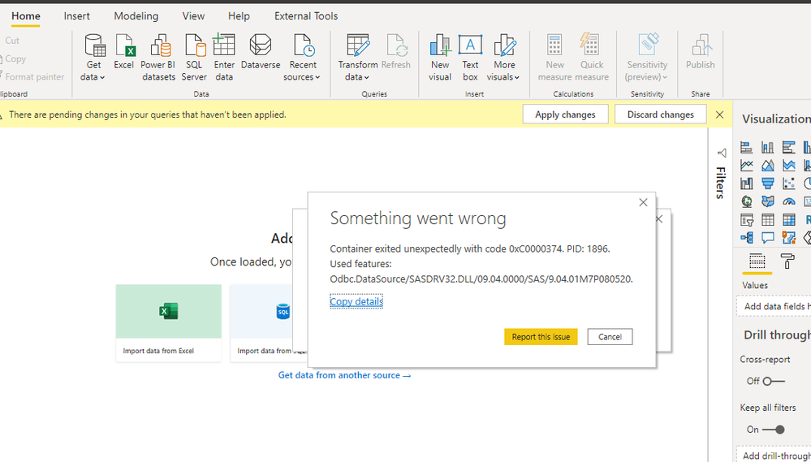The height and width of the screenshot is (462, 811).
Task: Open the Recent sources dropdown
Action: coord(303,77)
